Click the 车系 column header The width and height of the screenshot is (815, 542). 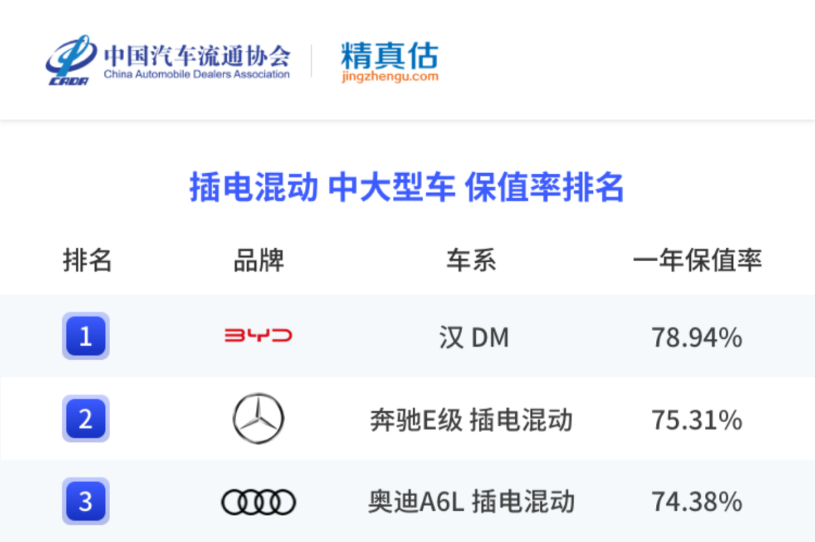471,260
